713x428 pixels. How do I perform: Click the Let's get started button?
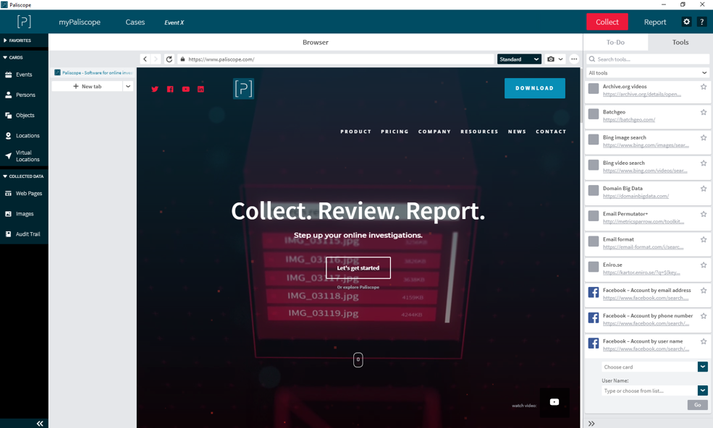pyautogui.click(x=358, y=267)
